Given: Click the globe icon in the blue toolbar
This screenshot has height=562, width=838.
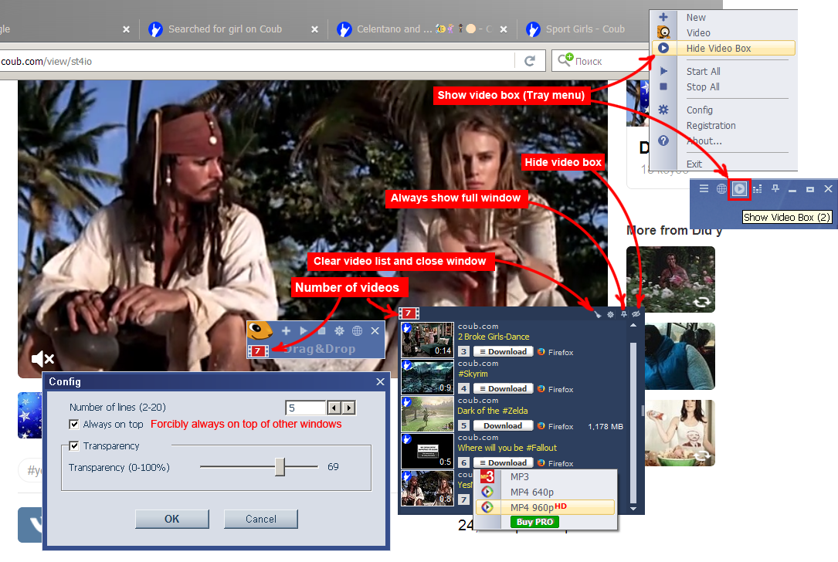Looking at the screenshot, I should 721,188.
